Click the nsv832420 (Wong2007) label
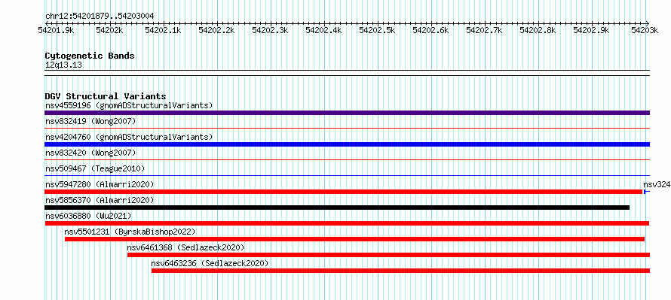 pyautogui.click(x=90, y=153)
